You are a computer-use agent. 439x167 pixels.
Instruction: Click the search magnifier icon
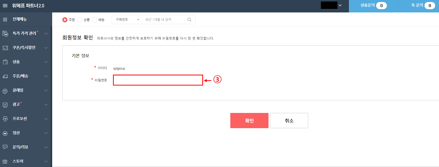coord(189,20)
